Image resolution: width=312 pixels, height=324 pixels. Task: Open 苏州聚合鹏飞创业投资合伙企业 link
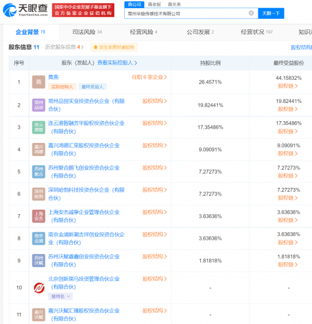point(84,172)
